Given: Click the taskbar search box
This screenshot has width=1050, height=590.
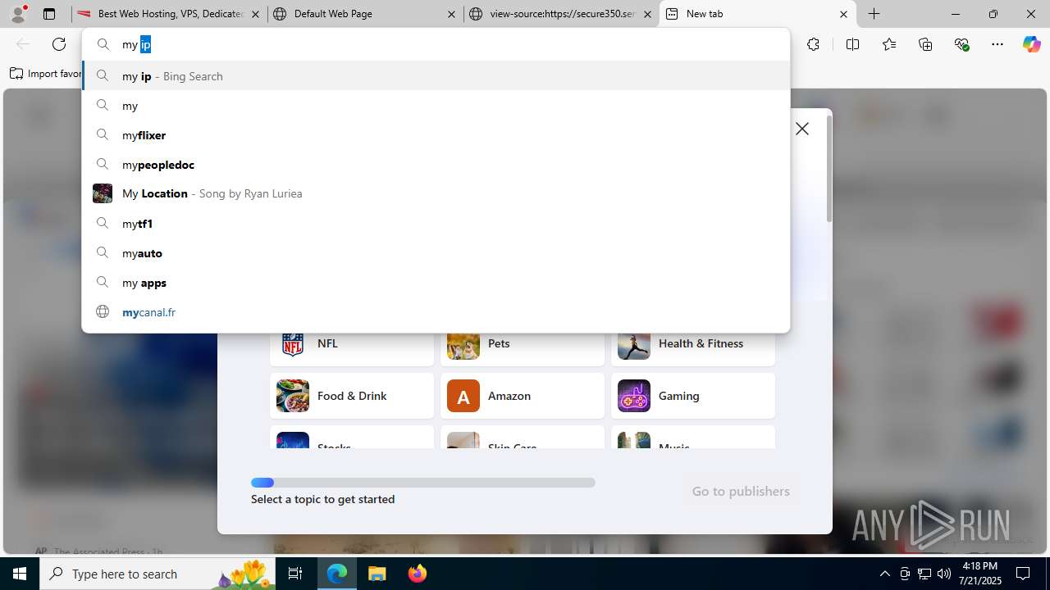Looking at the screenshot, I should tap(158, 574).
